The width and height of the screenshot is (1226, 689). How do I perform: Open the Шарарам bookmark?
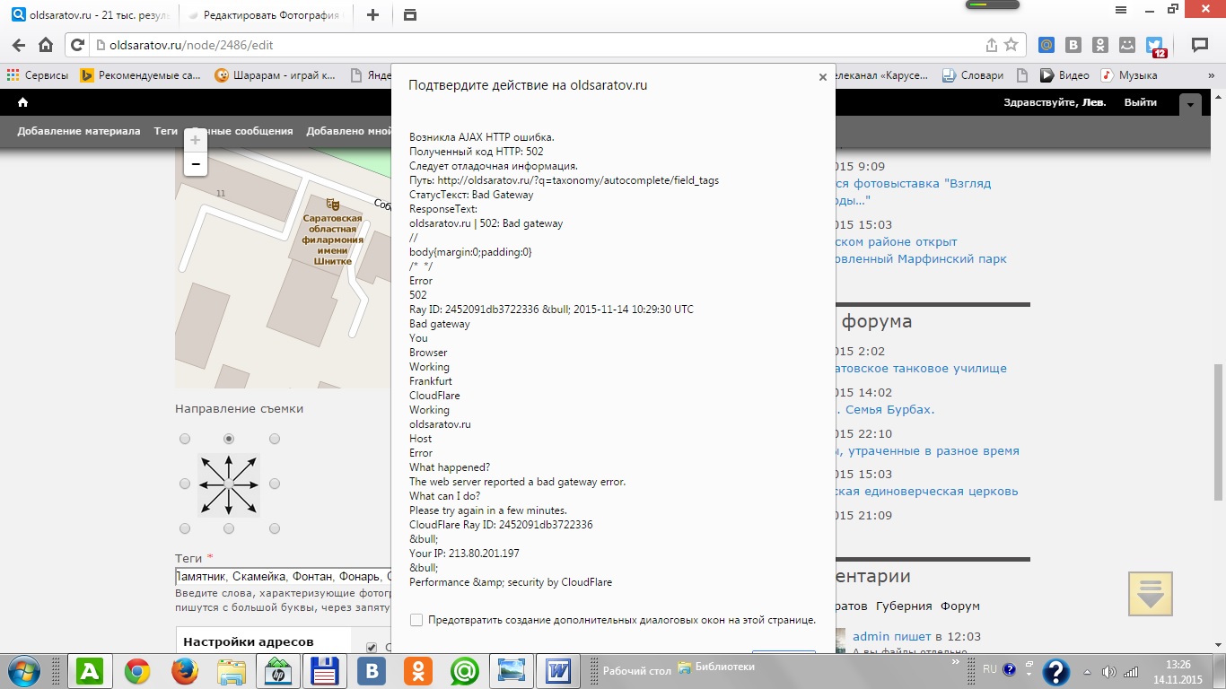275,75
